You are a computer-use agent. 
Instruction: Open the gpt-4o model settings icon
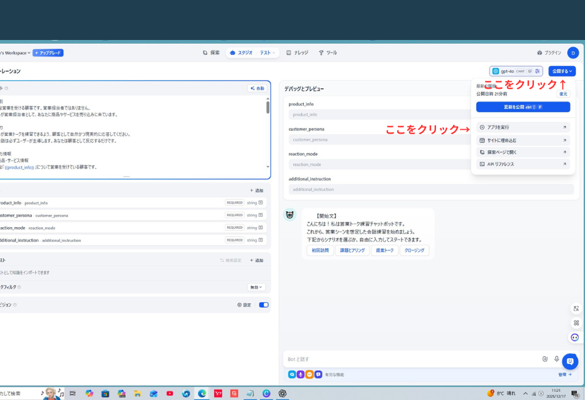pos(537,71)
